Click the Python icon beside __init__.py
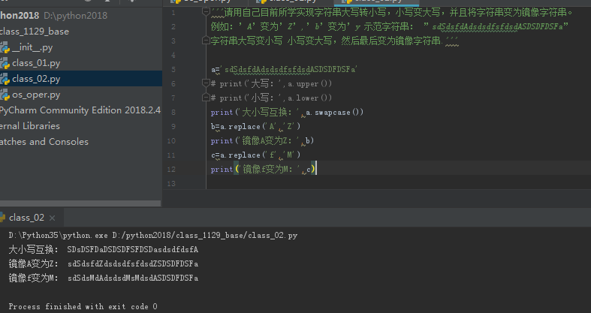The width and height of the screenshot is (591, 313). click(5, 47)
